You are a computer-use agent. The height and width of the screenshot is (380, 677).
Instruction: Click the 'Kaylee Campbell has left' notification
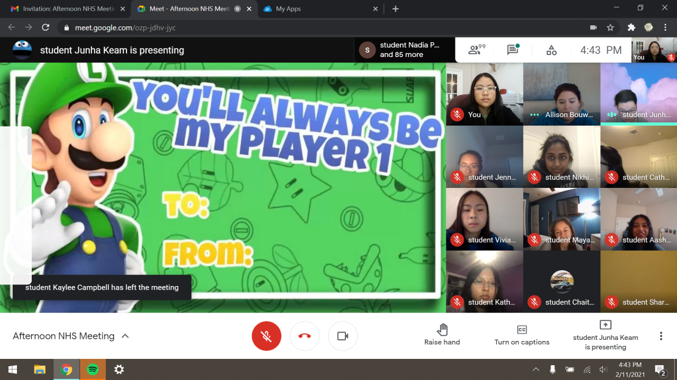click(102, 288)
